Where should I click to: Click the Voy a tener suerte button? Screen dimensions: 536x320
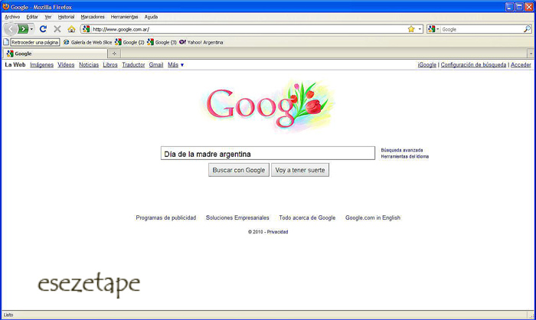pyautogui.click(x=300, y=170)
